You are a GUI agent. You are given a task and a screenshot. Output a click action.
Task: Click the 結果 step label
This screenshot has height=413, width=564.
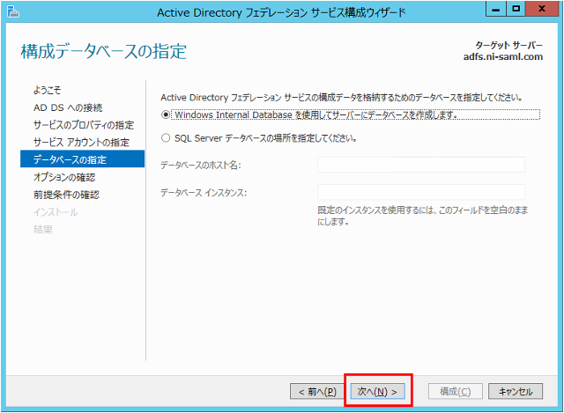coord(43,229)
